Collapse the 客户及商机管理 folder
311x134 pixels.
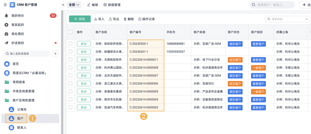tap(23, 100)
